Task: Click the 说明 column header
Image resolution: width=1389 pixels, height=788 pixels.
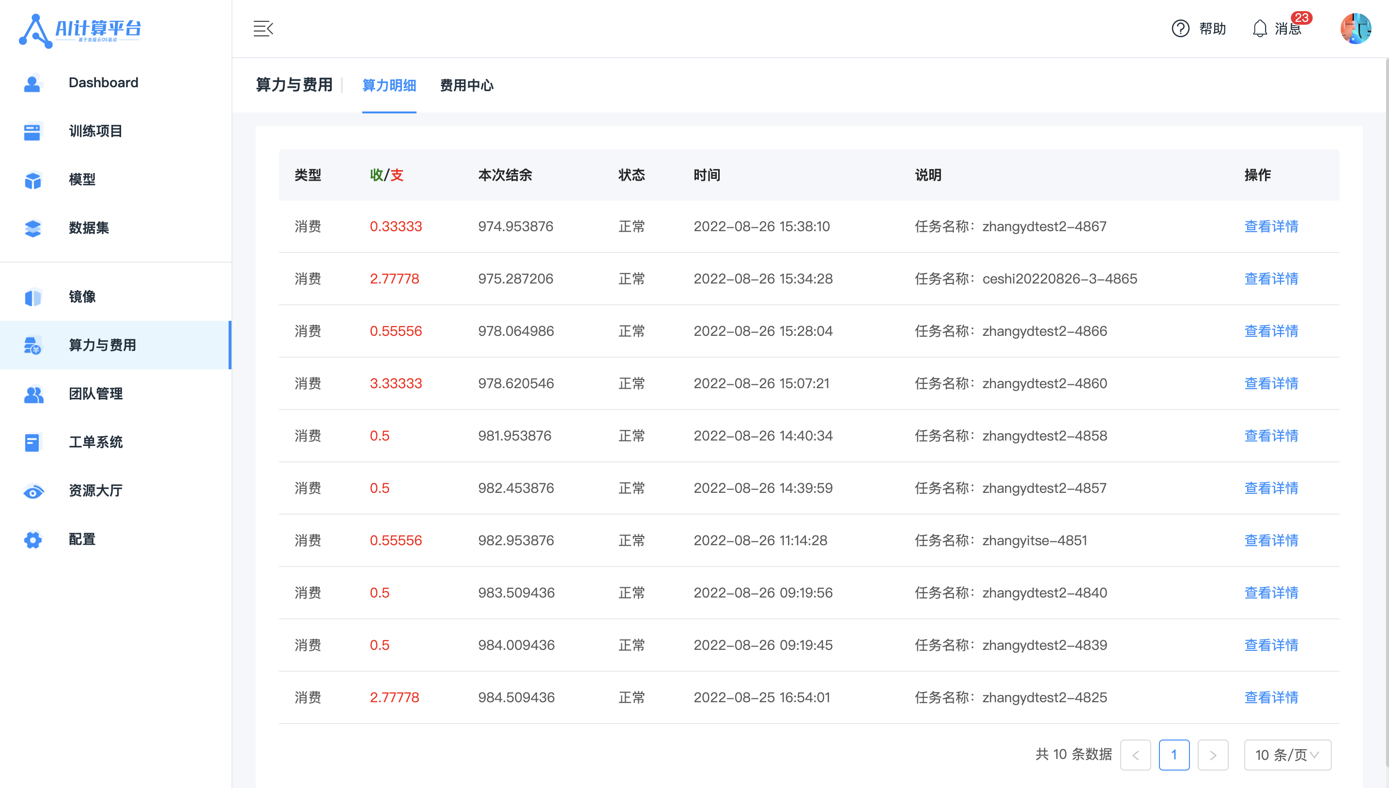Action: (x=928, y=175)
